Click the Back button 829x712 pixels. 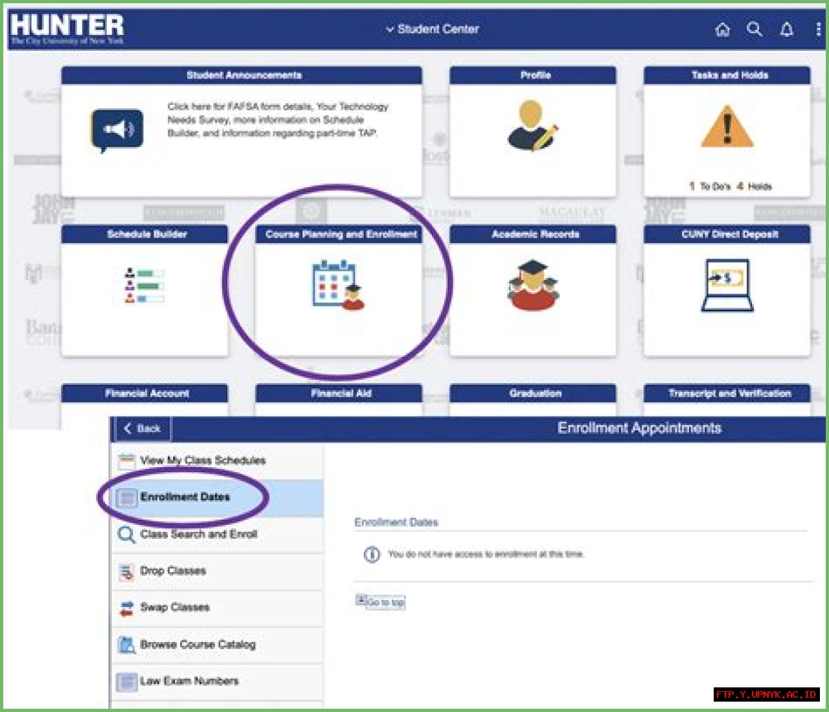(x=142, y=428)
